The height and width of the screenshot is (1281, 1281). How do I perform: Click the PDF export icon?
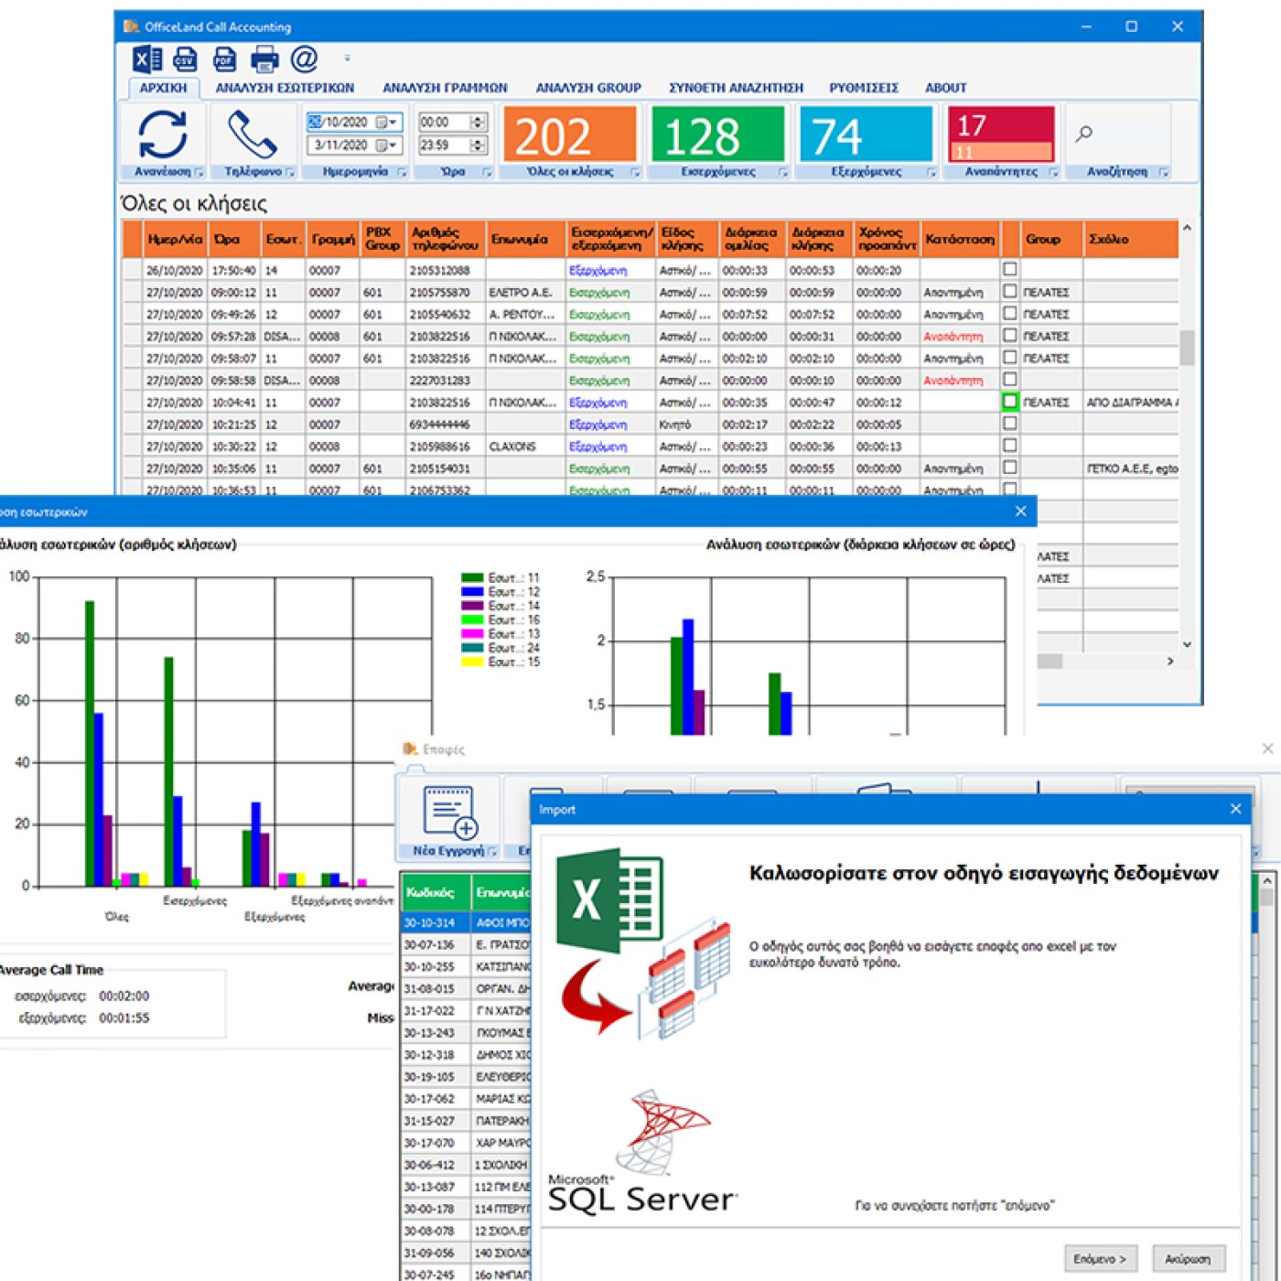(224, 59)
